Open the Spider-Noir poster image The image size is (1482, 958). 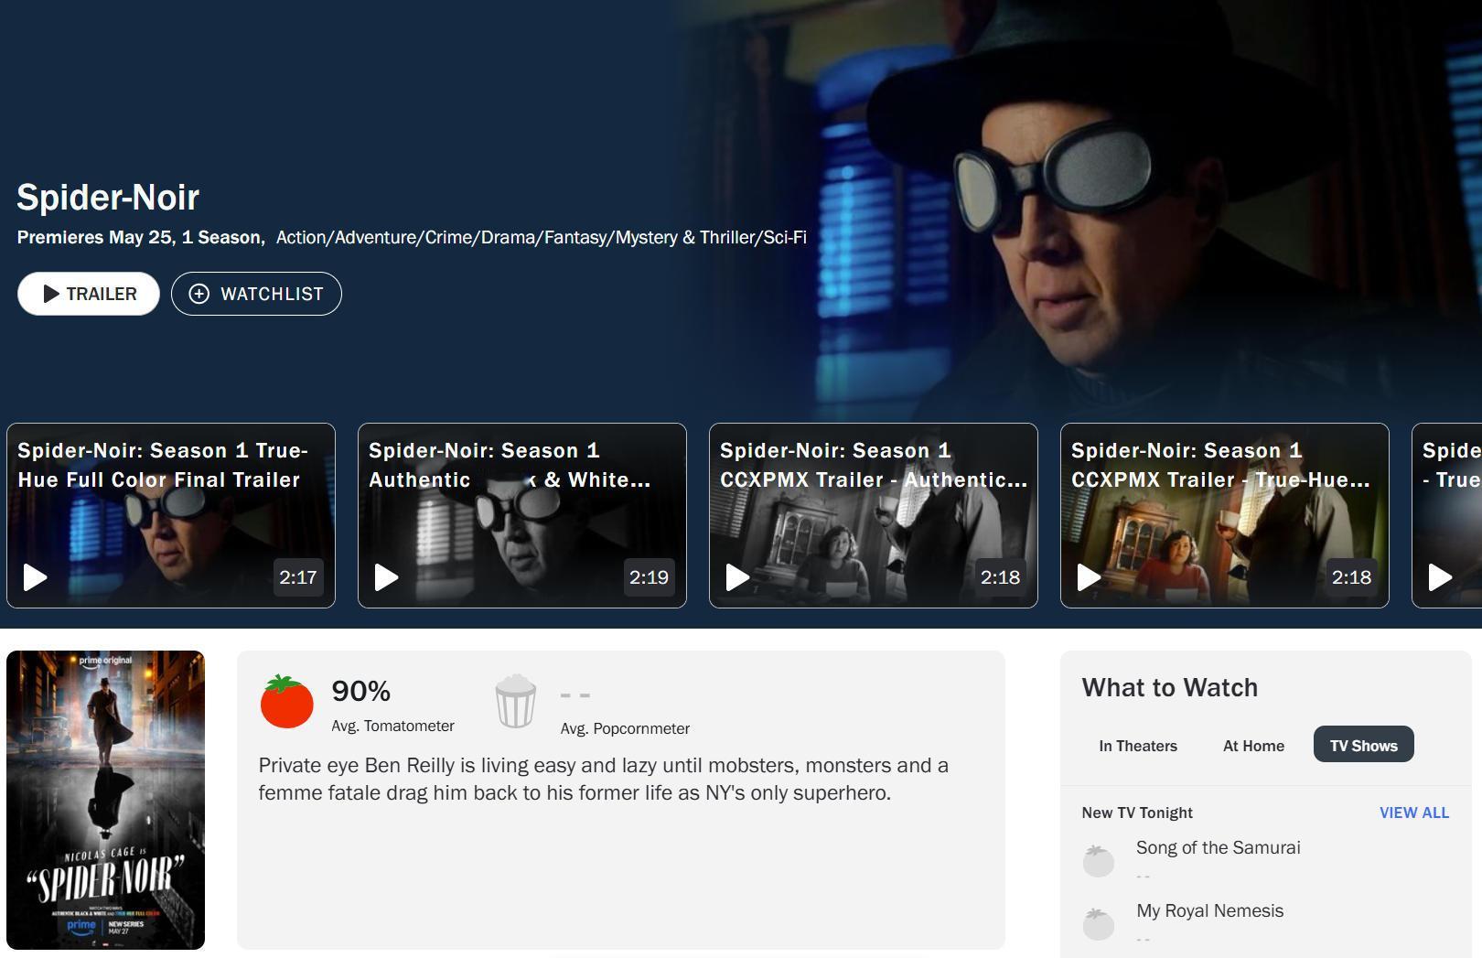click(105, 800)
